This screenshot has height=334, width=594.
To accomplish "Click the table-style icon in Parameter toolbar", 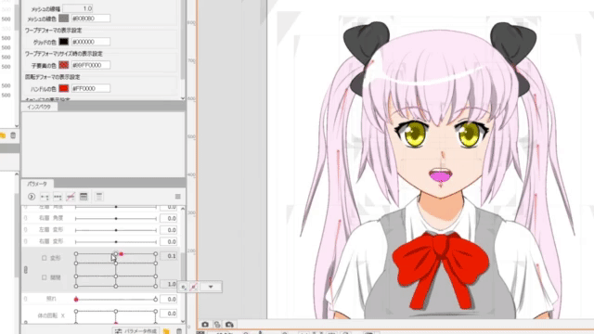I will coord(84,197).
